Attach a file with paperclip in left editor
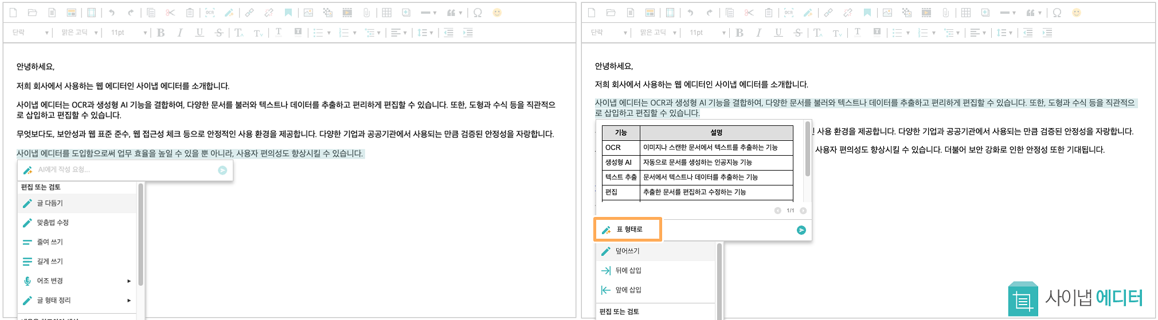This screenshot has height=320, width=1158. point(367,13)
